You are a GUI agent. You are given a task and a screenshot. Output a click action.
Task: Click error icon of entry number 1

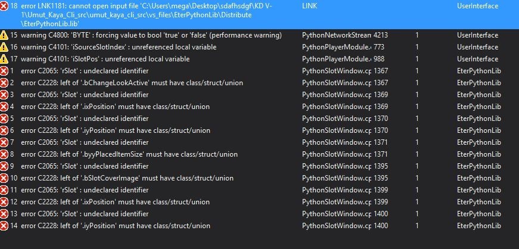pos(4,70)
